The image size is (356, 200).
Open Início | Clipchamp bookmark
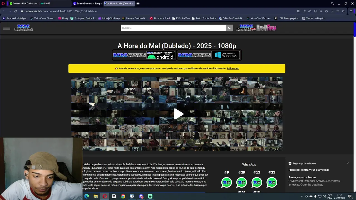point(109,18)
